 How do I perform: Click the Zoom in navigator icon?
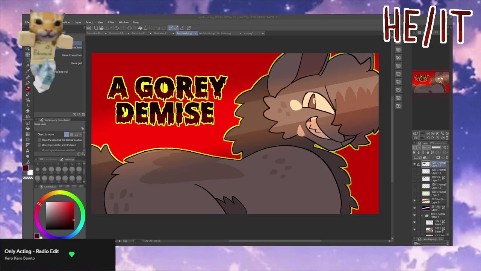(432, 134)
